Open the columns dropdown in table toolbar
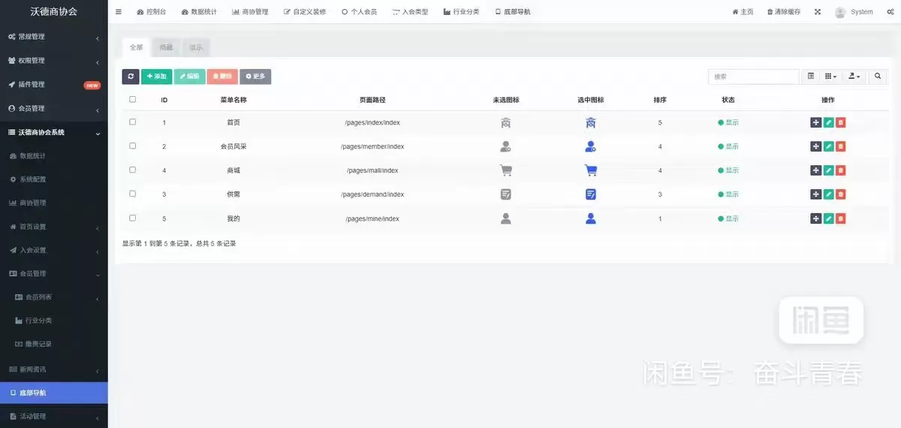This screenshot has height=428, width=901. (x=830, y=77)
